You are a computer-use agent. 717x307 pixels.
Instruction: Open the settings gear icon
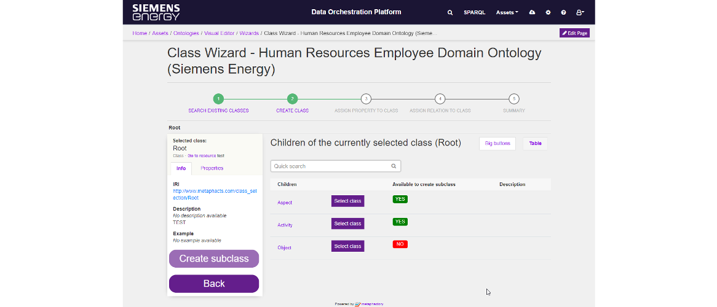pyautogui.click(x=548, y=12)
